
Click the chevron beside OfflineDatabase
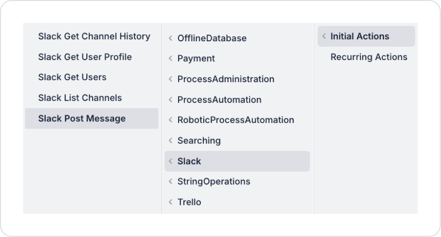point(170,38)
